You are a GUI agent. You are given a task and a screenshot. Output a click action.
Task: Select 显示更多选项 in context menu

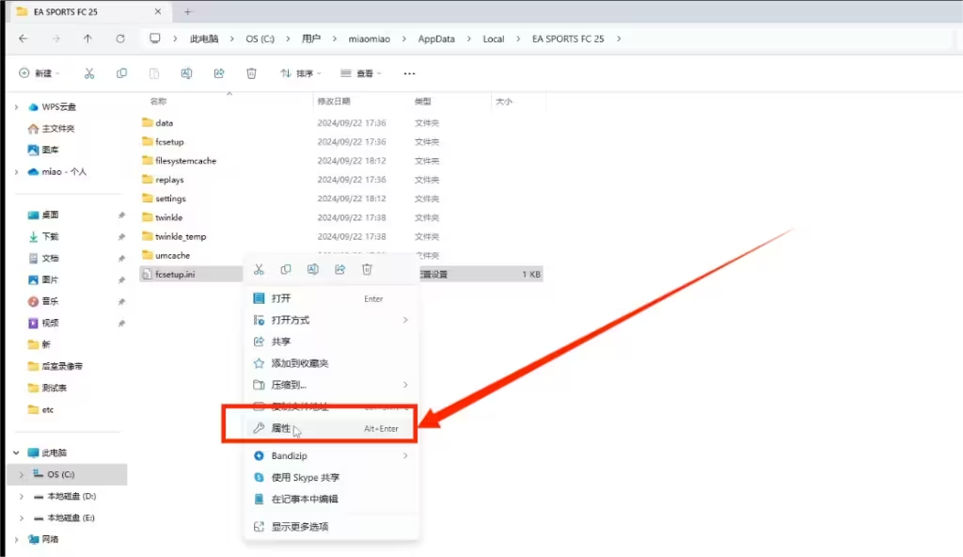click(x=331, y=526)
